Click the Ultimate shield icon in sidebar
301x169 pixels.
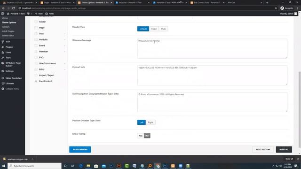pos(3,84)
